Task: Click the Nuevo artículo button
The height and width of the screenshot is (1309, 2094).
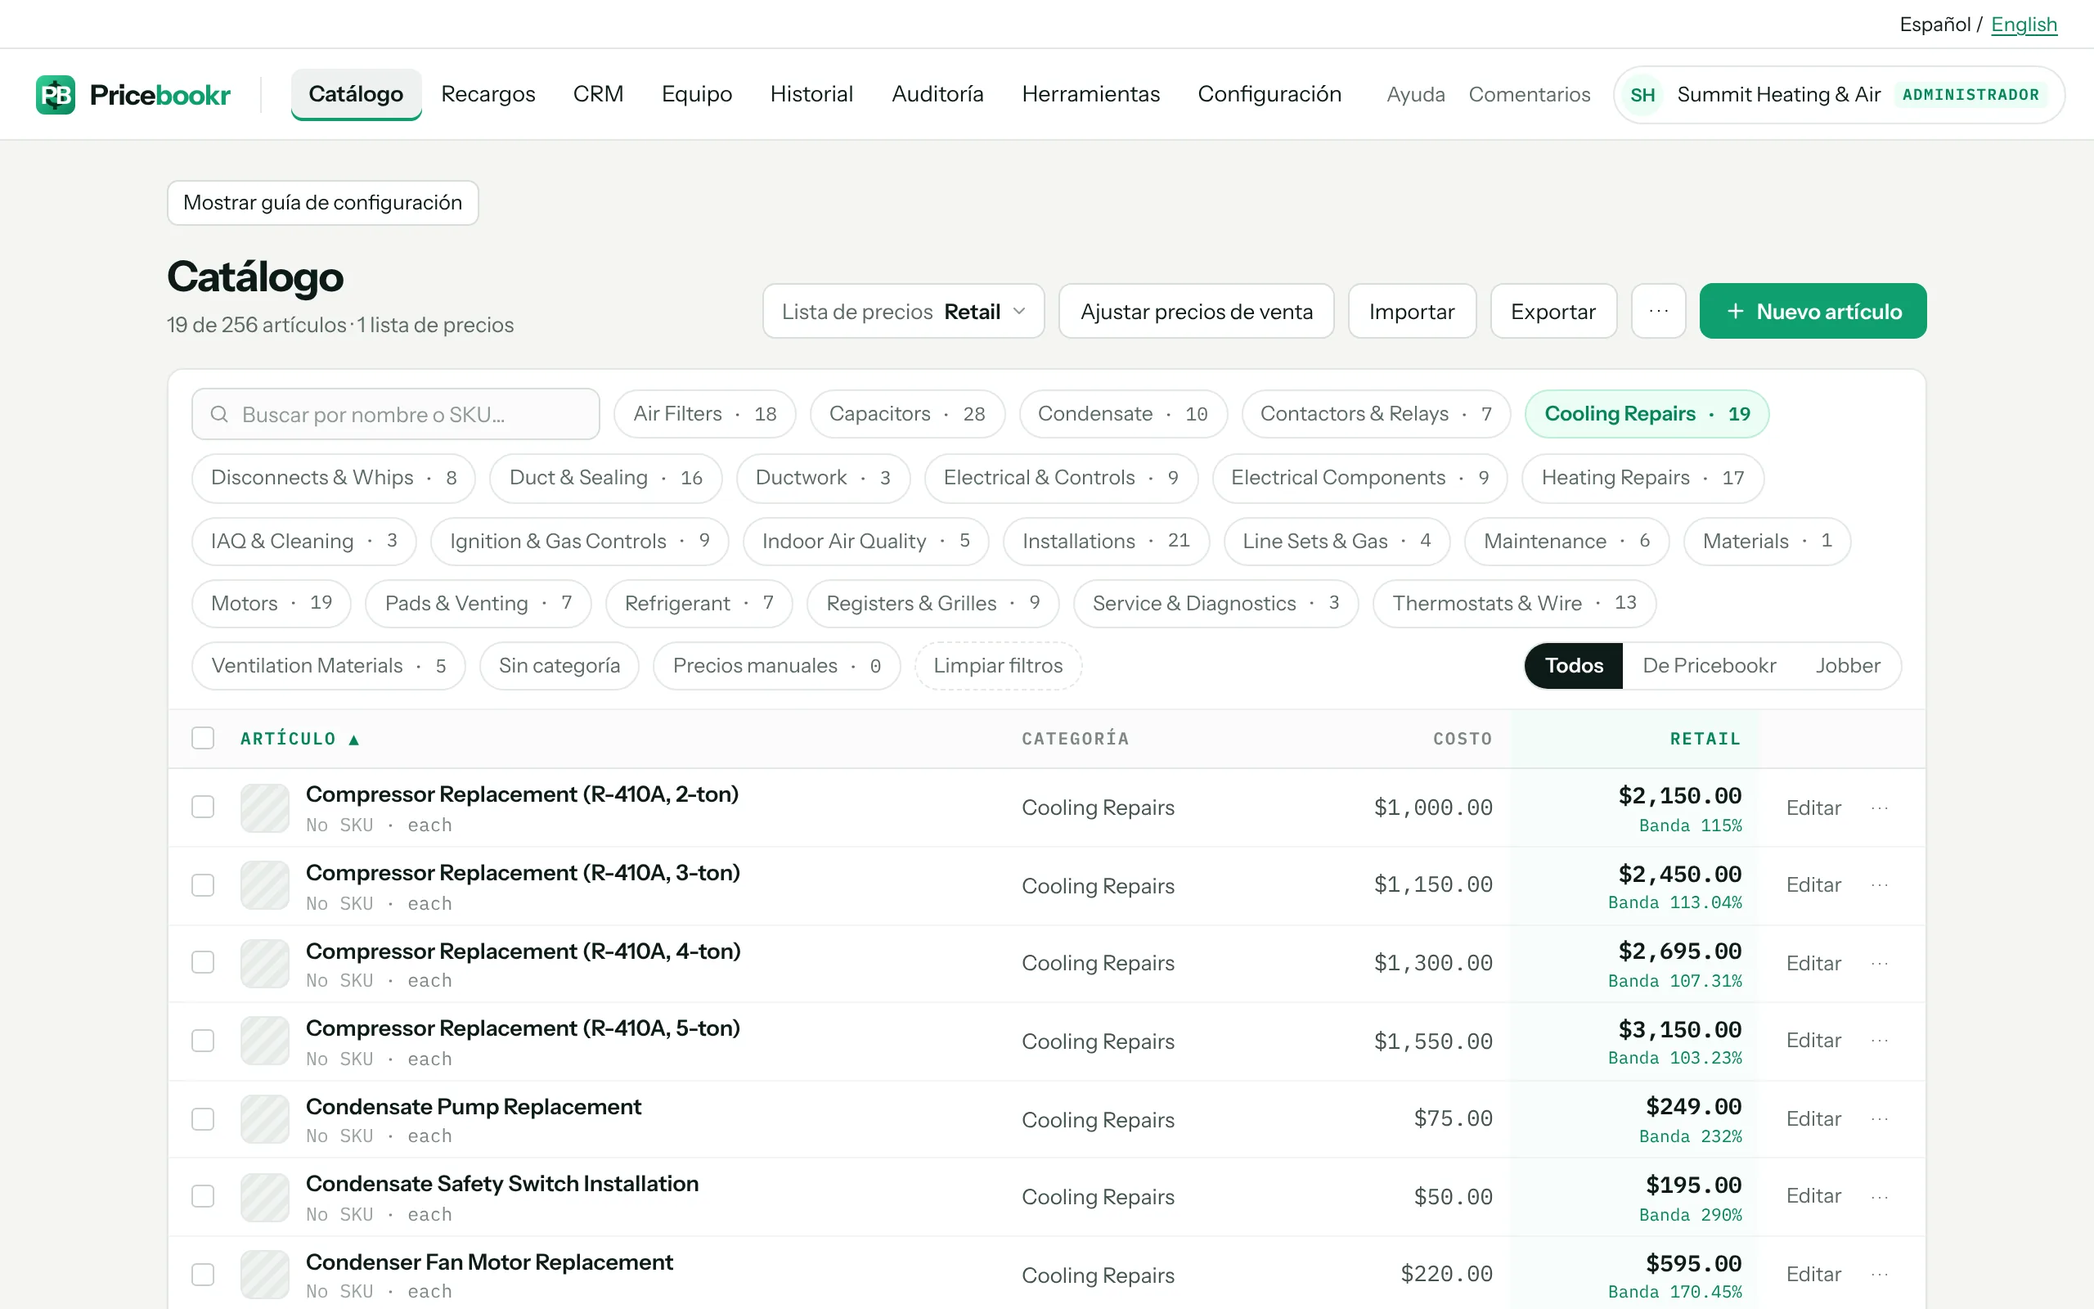Action: 1813,311
